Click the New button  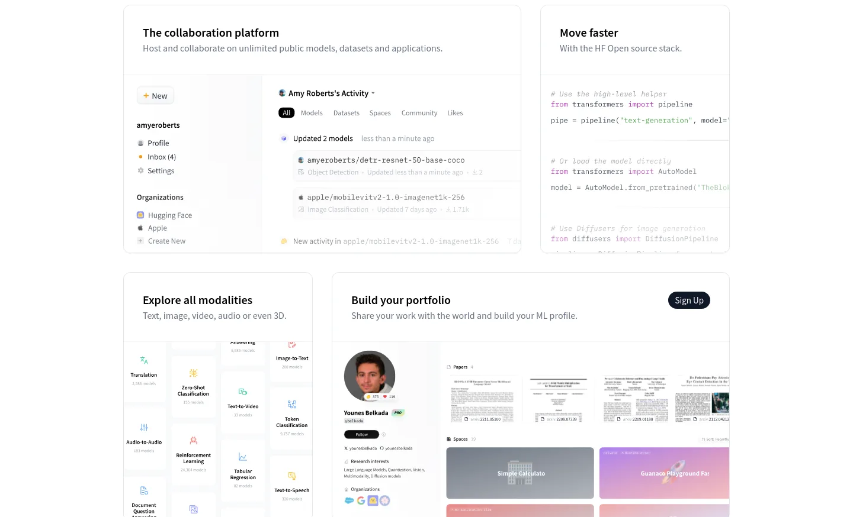pos(155,96)
